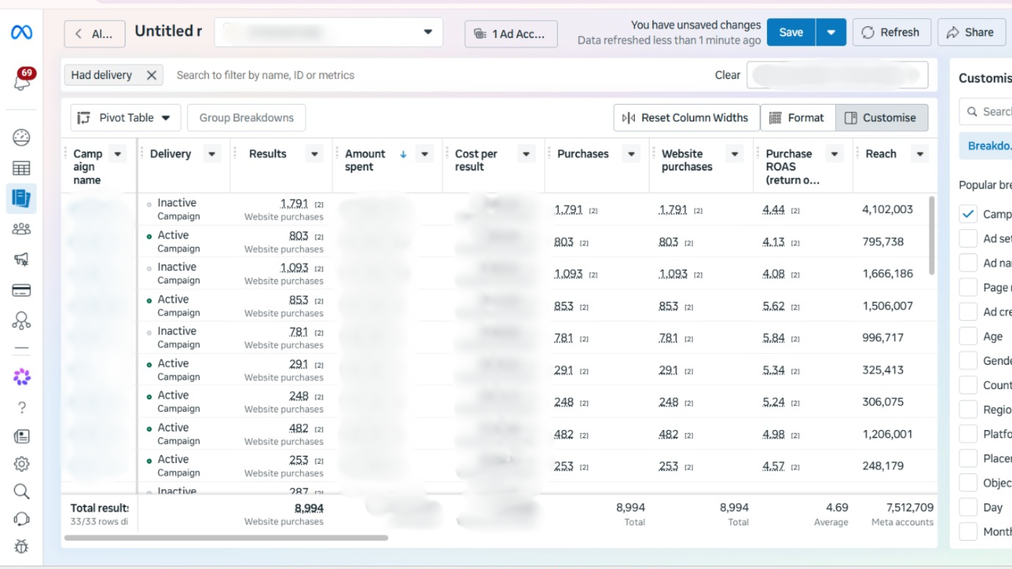Tick the Campaign name breakdown checkbox
Viewport: 1012px width, 569px height.
[968, 214]
